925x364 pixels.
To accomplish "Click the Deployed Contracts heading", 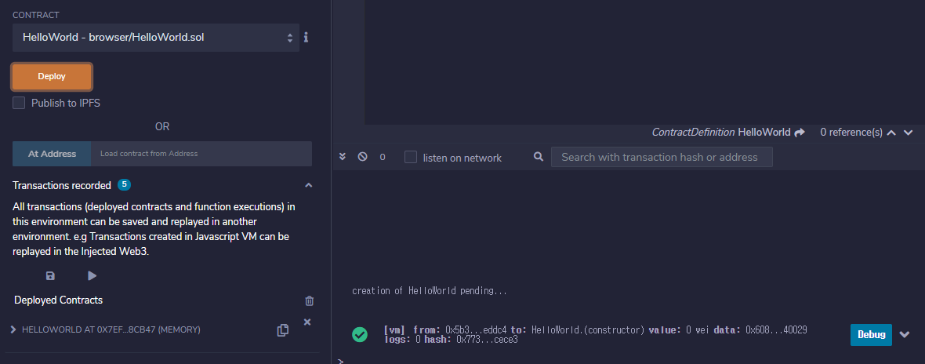I will click(x=59, y=300).
